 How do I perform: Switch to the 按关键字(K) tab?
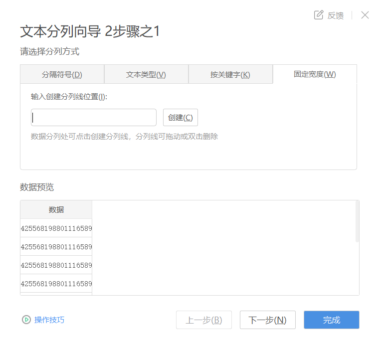point(230,74)
